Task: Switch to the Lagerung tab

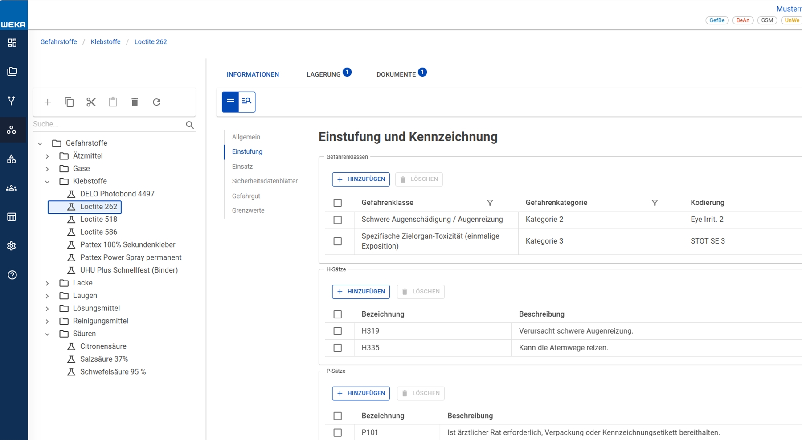Action: click(x=323, y=74)
